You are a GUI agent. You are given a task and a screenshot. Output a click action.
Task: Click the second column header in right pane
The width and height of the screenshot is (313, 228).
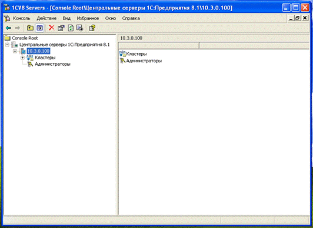[x=255, y=46]
